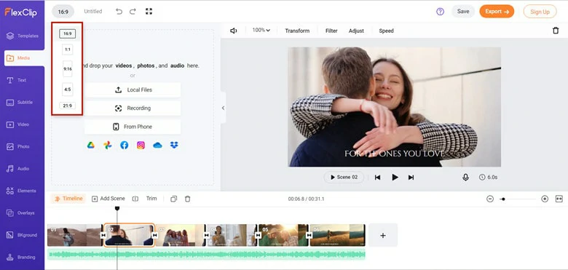Duplicate the selected scene
The image size is (568, 270).
174,199
